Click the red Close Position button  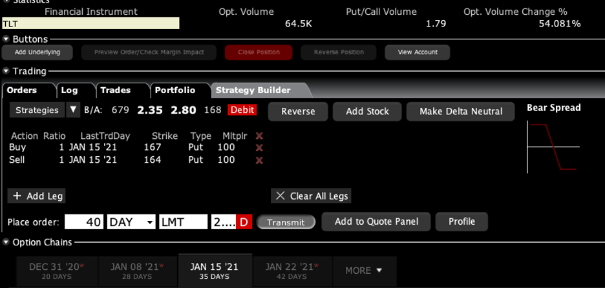pyautogui.click(x=259, y=52)
